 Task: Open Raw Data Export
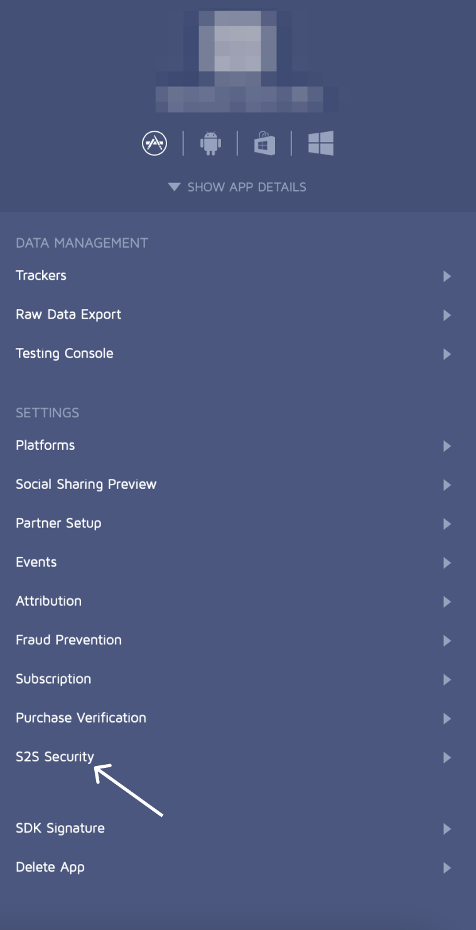[68, 315]
